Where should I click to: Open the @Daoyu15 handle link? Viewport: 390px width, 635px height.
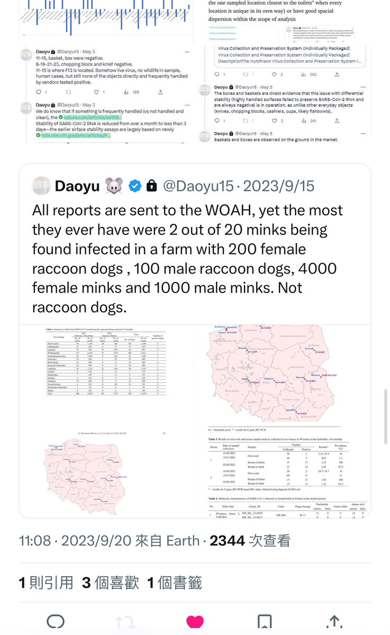coord(199,186)
